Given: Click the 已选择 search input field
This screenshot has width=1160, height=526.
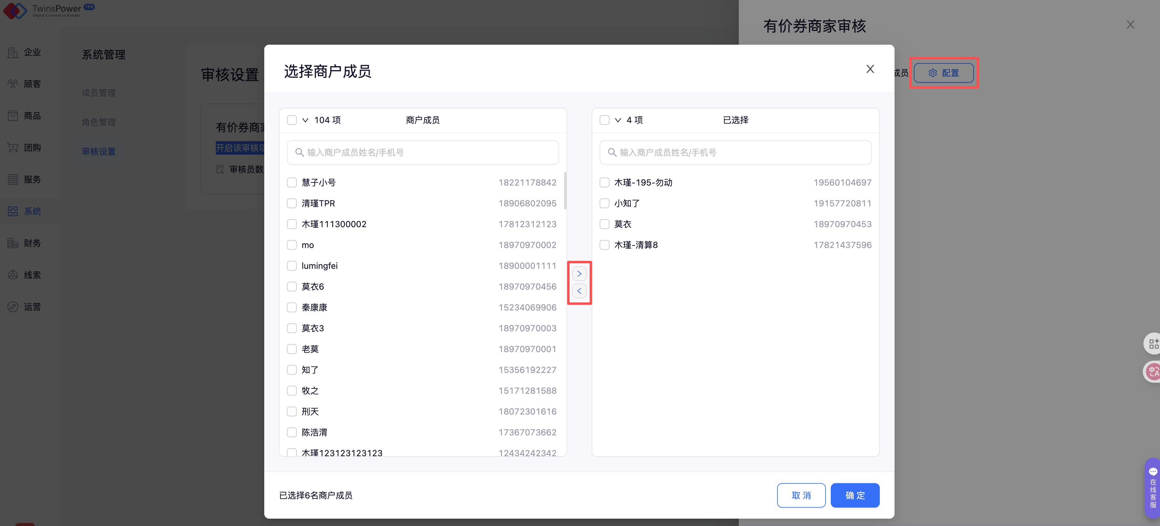Looking at the screenshot, I should 735,152.
